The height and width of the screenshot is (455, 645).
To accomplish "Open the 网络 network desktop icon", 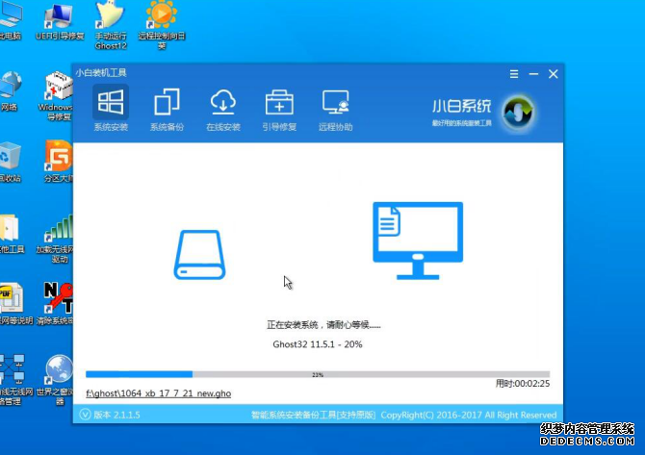I will click(x=10, y=91).
